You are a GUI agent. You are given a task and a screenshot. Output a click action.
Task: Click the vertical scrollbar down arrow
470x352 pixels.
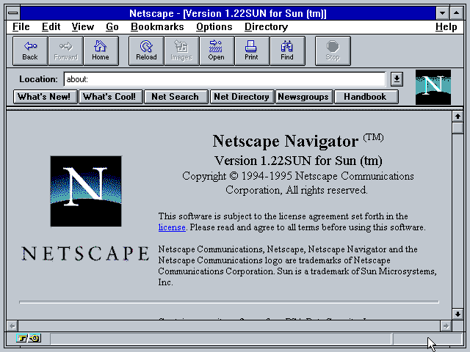[x=458, y=314]
